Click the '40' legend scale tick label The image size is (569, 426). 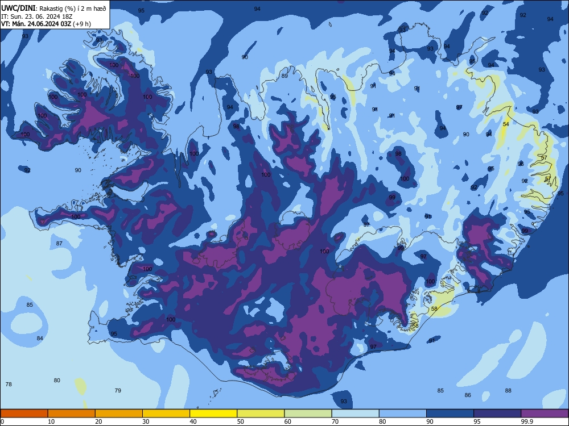[x=193, y=421]
